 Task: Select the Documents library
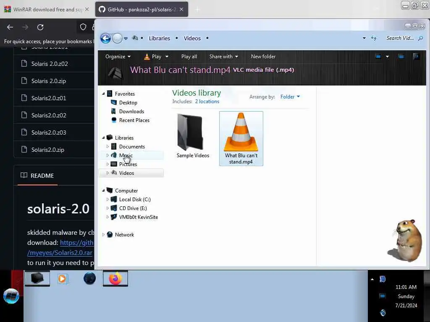coord(131,147)
